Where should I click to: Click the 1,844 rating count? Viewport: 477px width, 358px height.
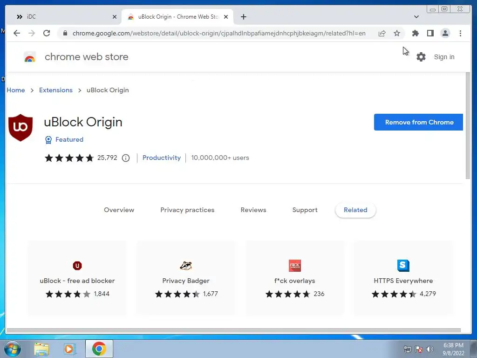click(102, 294)
